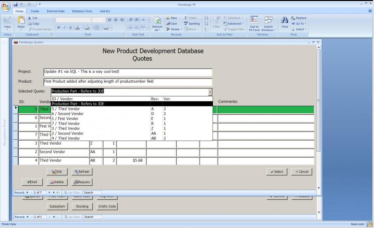374x228 pixels.
Task: Select the record selector for ID 5
Action: tap(16, 110)
